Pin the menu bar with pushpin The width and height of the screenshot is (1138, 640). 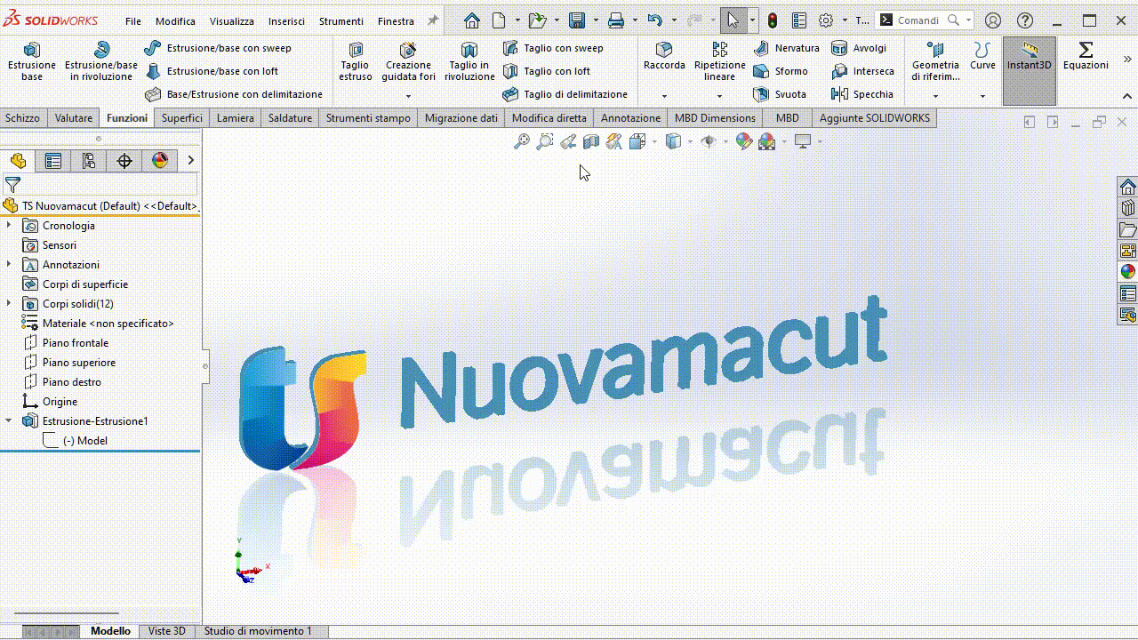pyautogui.click(x=433, y=20)
